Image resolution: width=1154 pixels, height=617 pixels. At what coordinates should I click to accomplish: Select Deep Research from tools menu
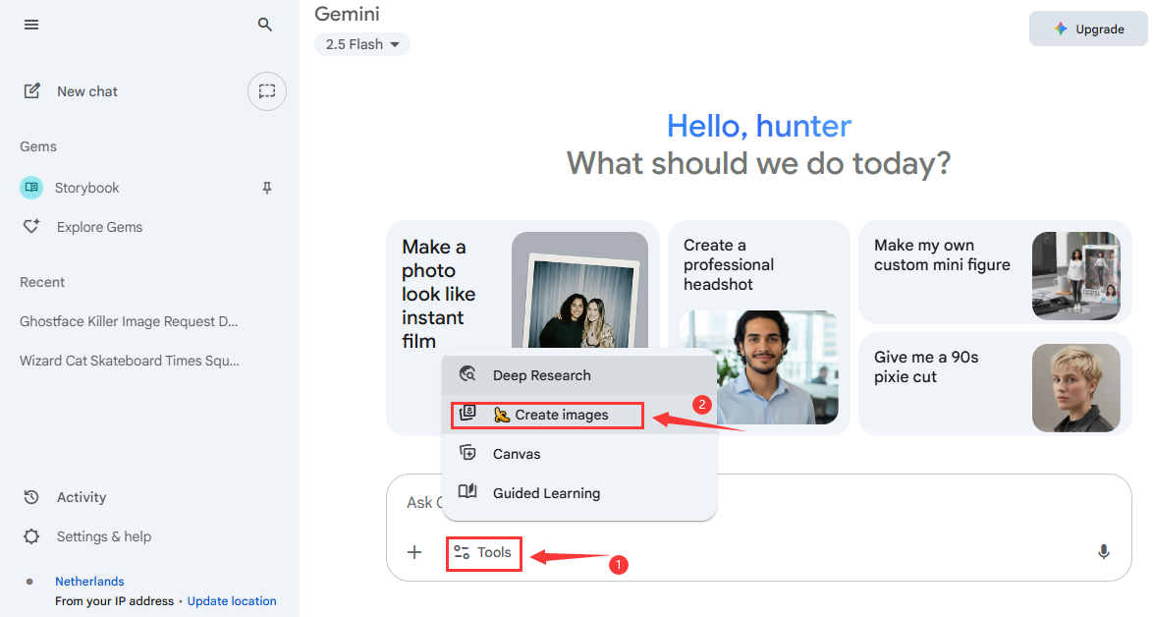point(579,375)
